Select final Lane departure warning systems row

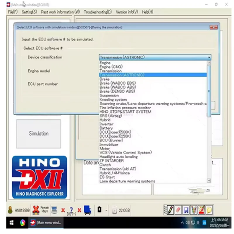coord(153,181)
